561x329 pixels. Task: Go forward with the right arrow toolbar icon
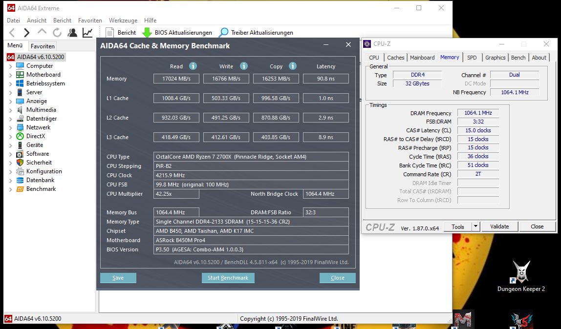coord(27,33)
